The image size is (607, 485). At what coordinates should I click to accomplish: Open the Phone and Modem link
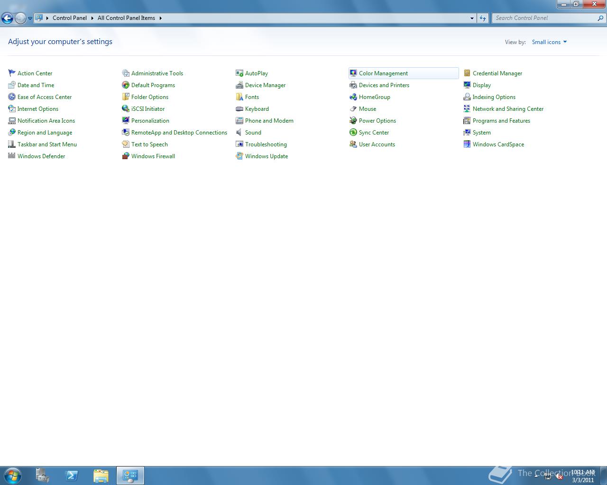[x=269, y=121]
